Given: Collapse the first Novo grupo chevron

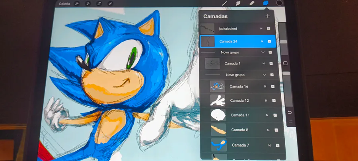Looking at the screenshot, I should tap(263, 52).
